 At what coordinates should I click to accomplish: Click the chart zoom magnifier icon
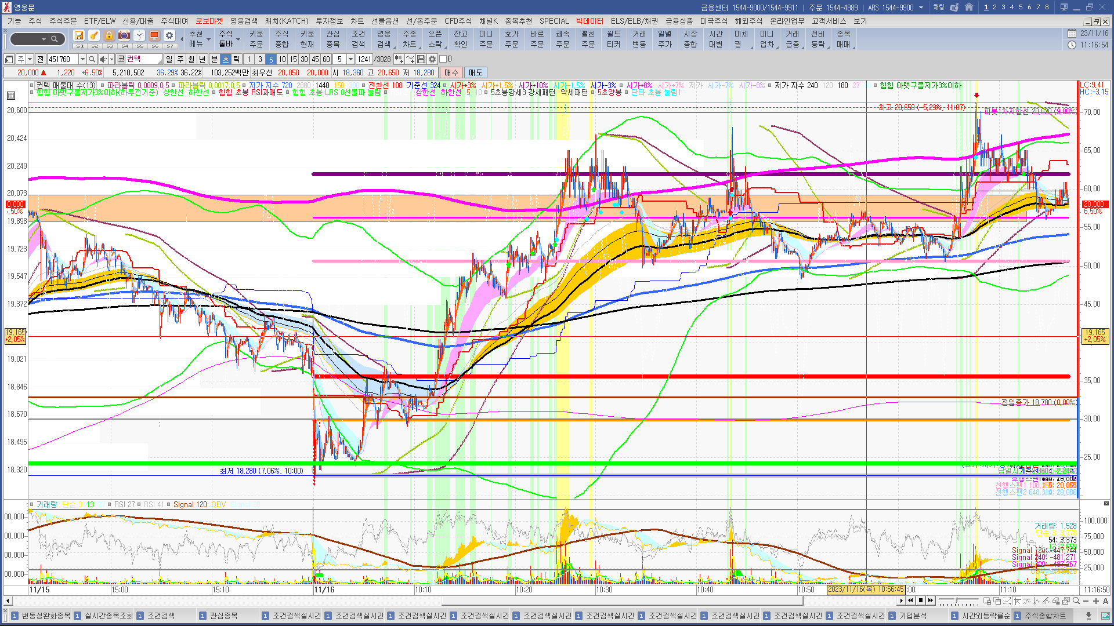[1076, 600]
